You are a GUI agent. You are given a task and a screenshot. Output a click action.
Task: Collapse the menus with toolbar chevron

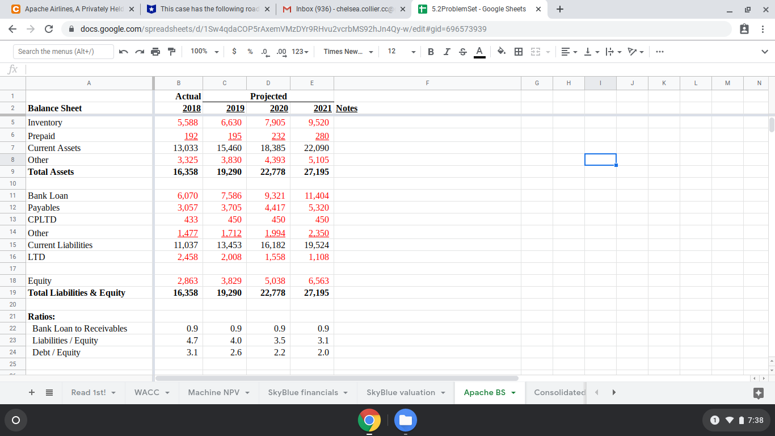[x=765, y=52]
